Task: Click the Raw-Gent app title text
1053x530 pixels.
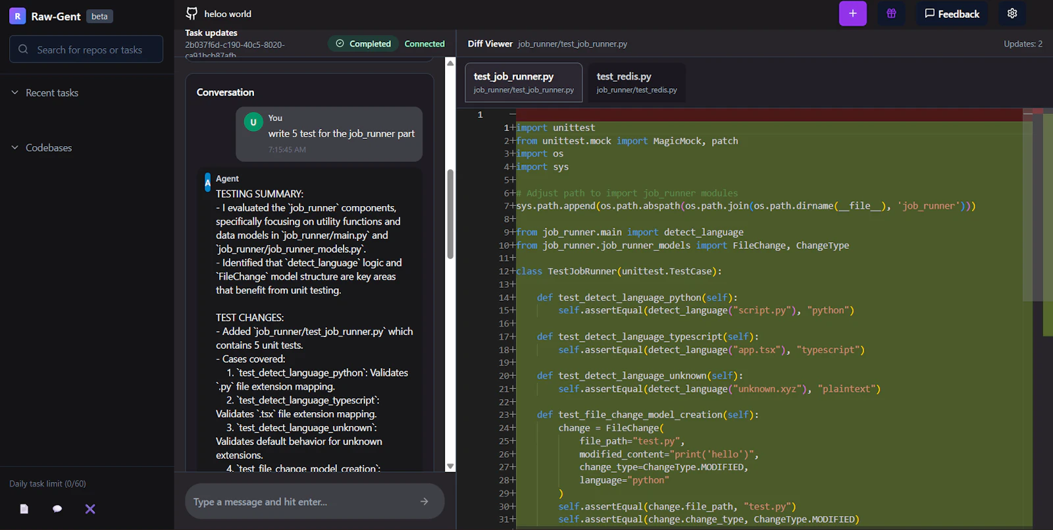Action: coord(56,16)
